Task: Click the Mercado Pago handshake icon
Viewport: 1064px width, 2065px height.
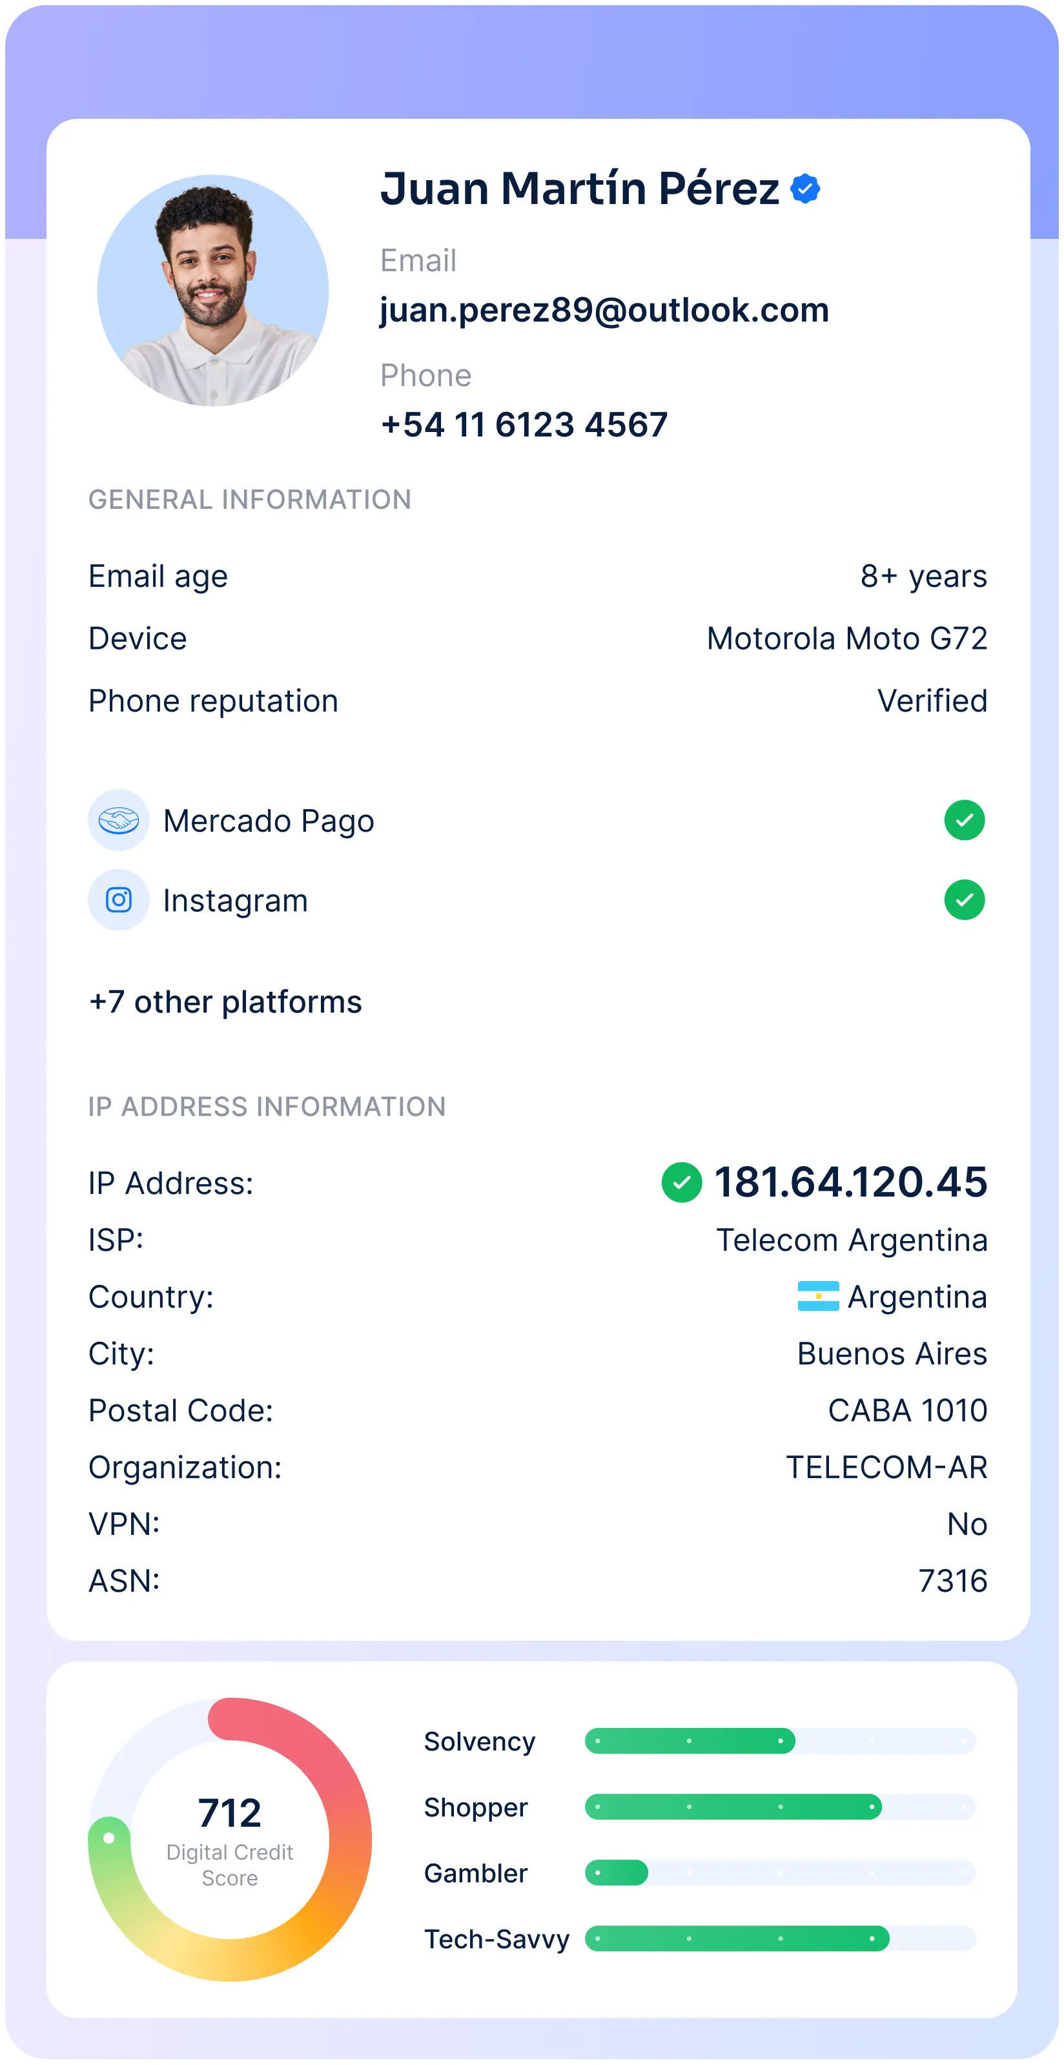Action: tap(119, 820)
